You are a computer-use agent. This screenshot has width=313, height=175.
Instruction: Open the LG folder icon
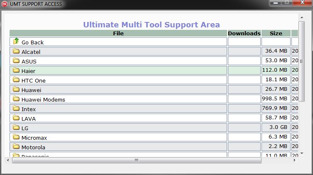pos(16,127)
